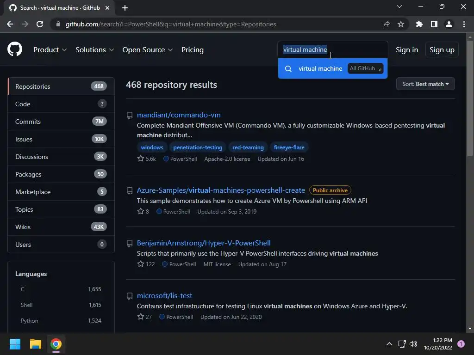The width and height of the screenshot is (474, 355).
Task: Open Chrome side panel icon
Action: (x=434, y=24)
